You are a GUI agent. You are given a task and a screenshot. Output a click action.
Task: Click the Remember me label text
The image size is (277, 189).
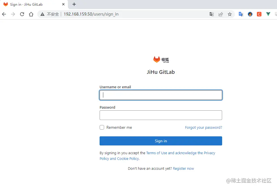tap(119, 127)
